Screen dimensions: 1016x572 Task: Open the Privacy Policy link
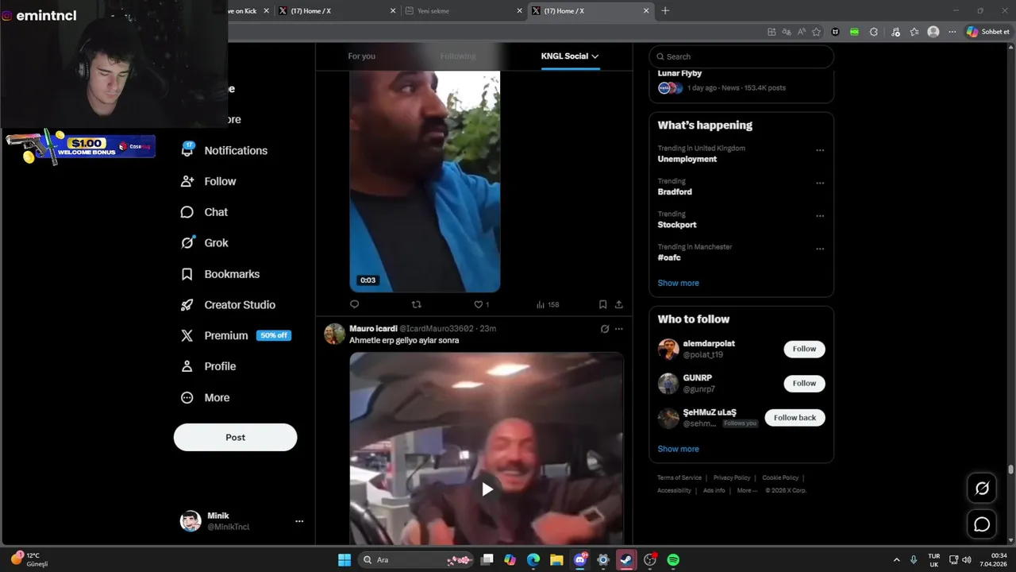click(x=732, y=477)
